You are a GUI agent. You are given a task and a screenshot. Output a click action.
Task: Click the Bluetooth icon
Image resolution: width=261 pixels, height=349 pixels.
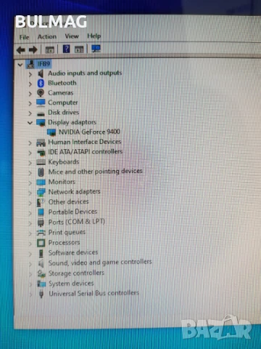(41, 83)
